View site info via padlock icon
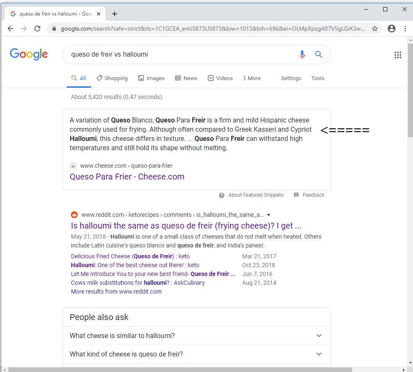This screenshot has height=372, width=413. [x=54, y=29]
